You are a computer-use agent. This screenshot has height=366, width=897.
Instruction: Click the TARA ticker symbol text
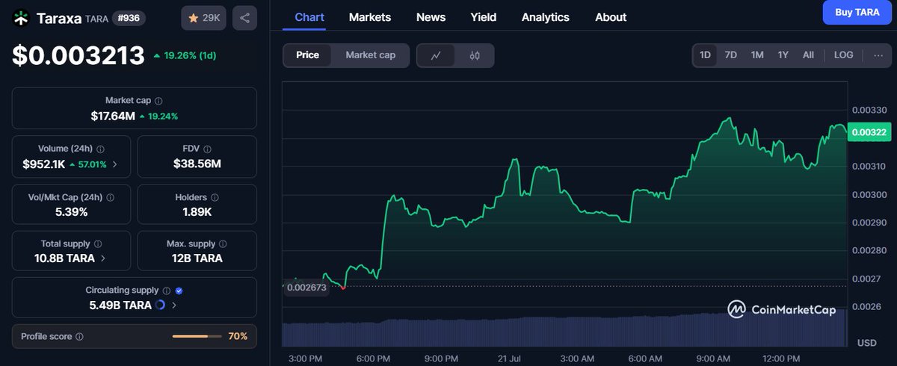pos(96,17)
